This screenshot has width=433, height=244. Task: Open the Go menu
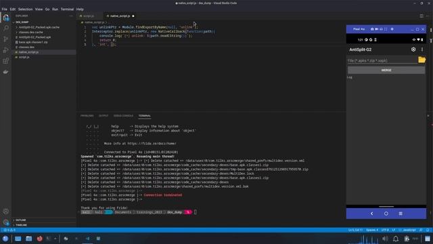tap(47, 9)
